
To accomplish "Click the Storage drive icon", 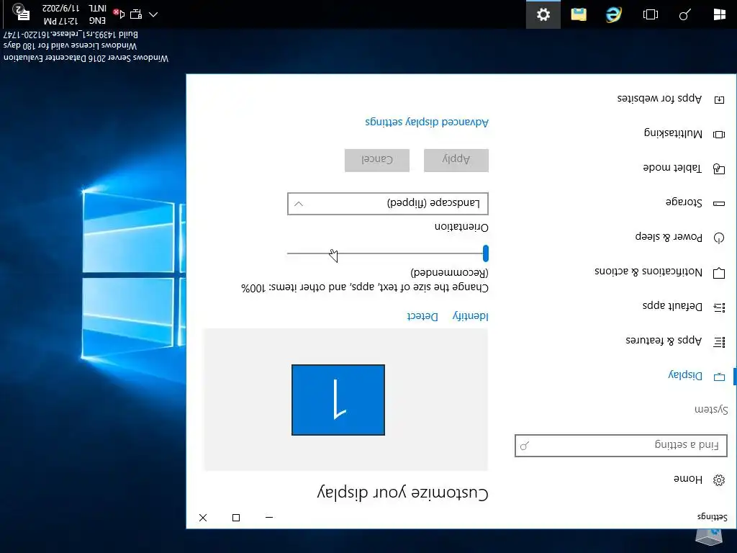I will (x=719, y=204).
